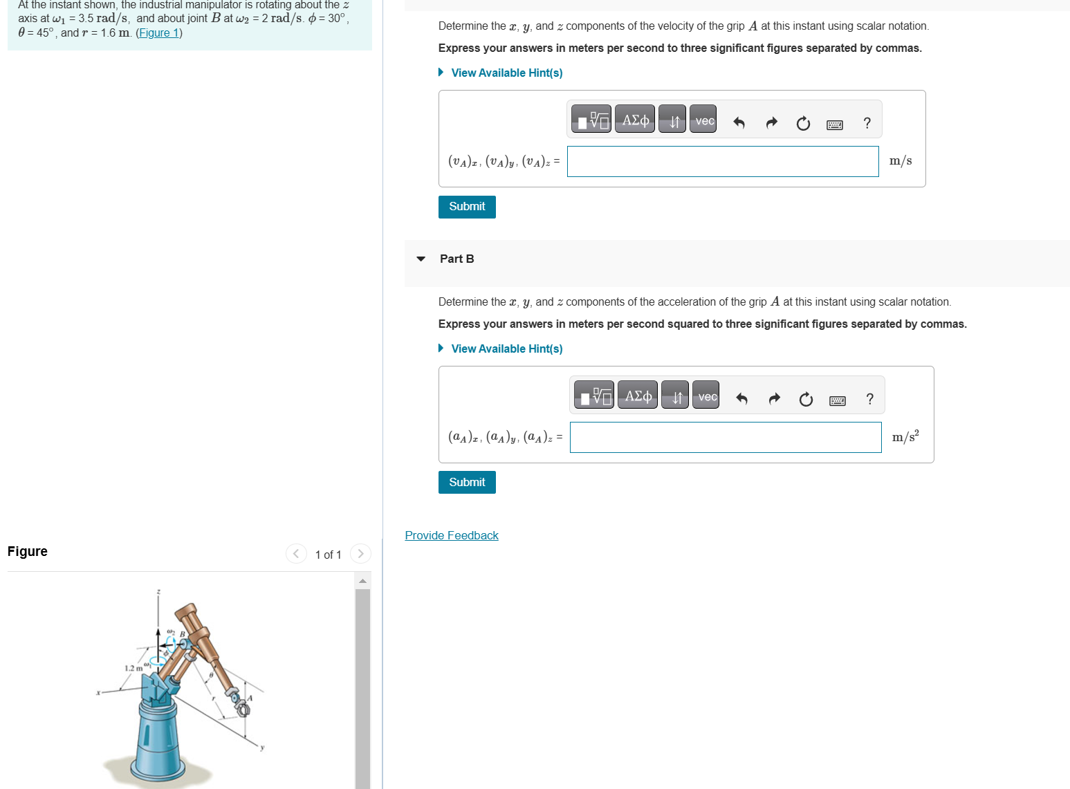1070x789 pixels.
Task: Click the next figure chevron arrow
Action: coord(360,553)
